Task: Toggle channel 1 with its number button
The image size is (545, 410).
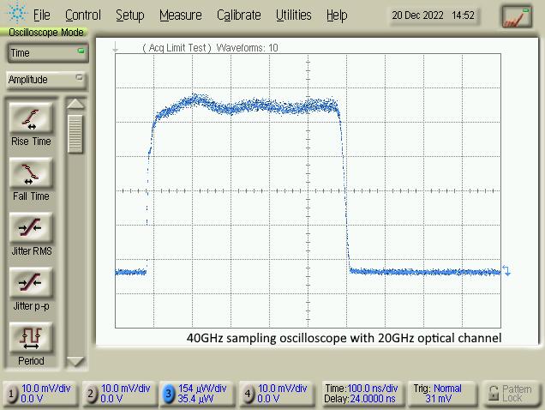Action: click(11, 394)
